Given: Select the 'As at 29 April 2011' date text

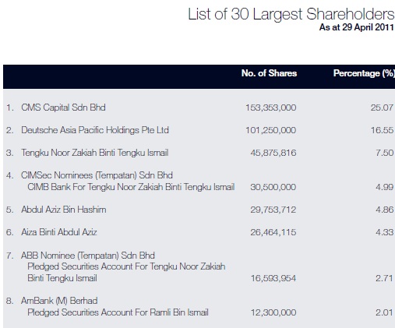Looking at the screenshot, I should point(357,27).
